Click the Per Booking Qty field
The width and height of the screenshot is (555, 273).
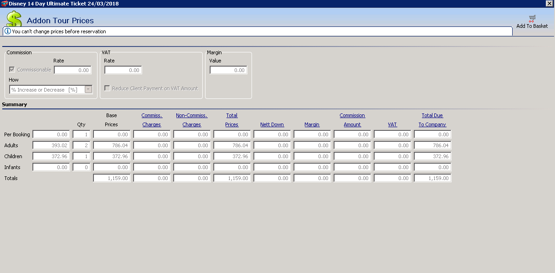pos(82,134)
